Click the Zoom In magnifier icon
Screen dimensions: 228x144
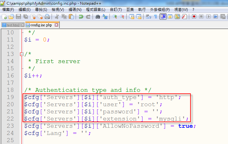[114, 17]
